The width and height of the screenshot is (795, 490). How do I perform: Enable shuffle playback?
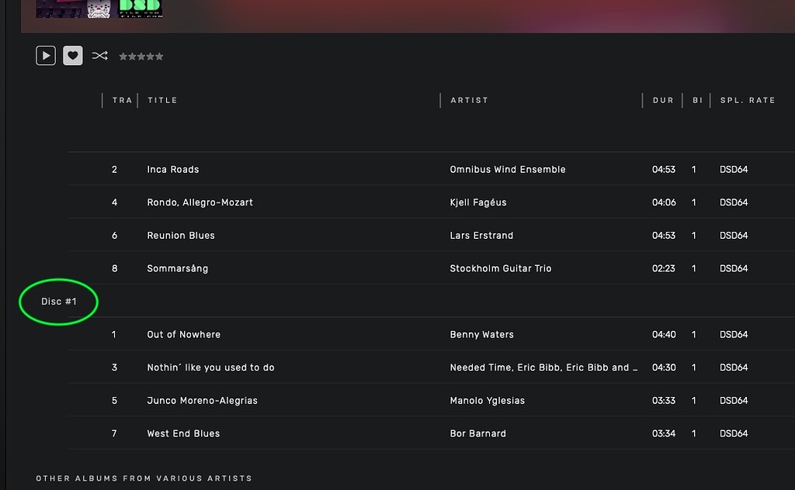(x=99, y=55)
